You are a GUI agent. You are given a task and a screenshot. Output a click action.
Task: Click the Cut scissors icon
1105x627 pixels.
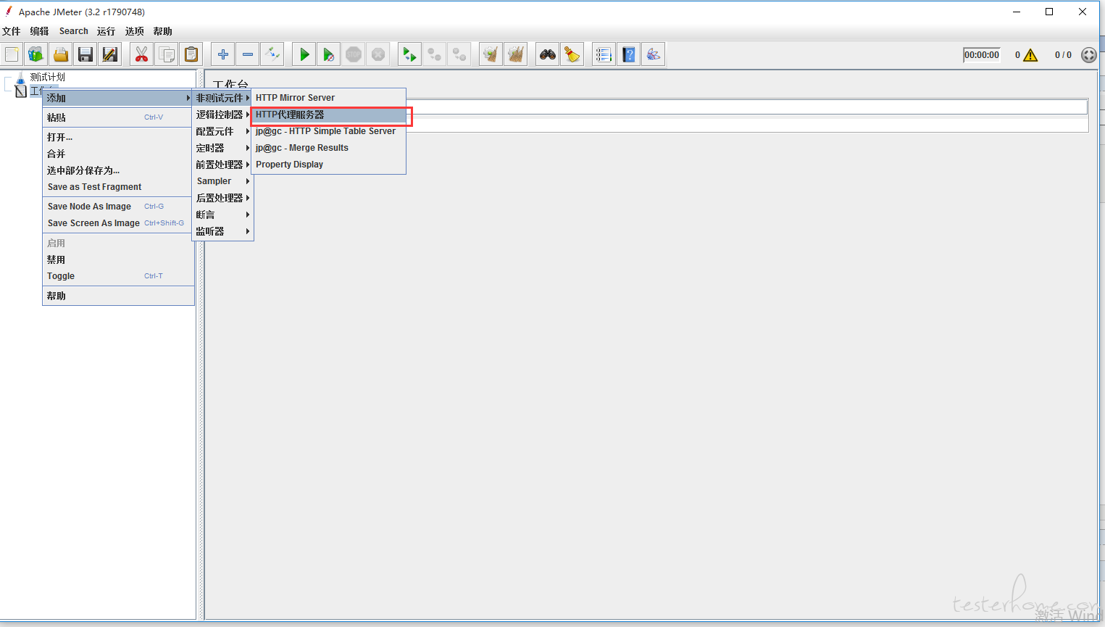point(141,54)
